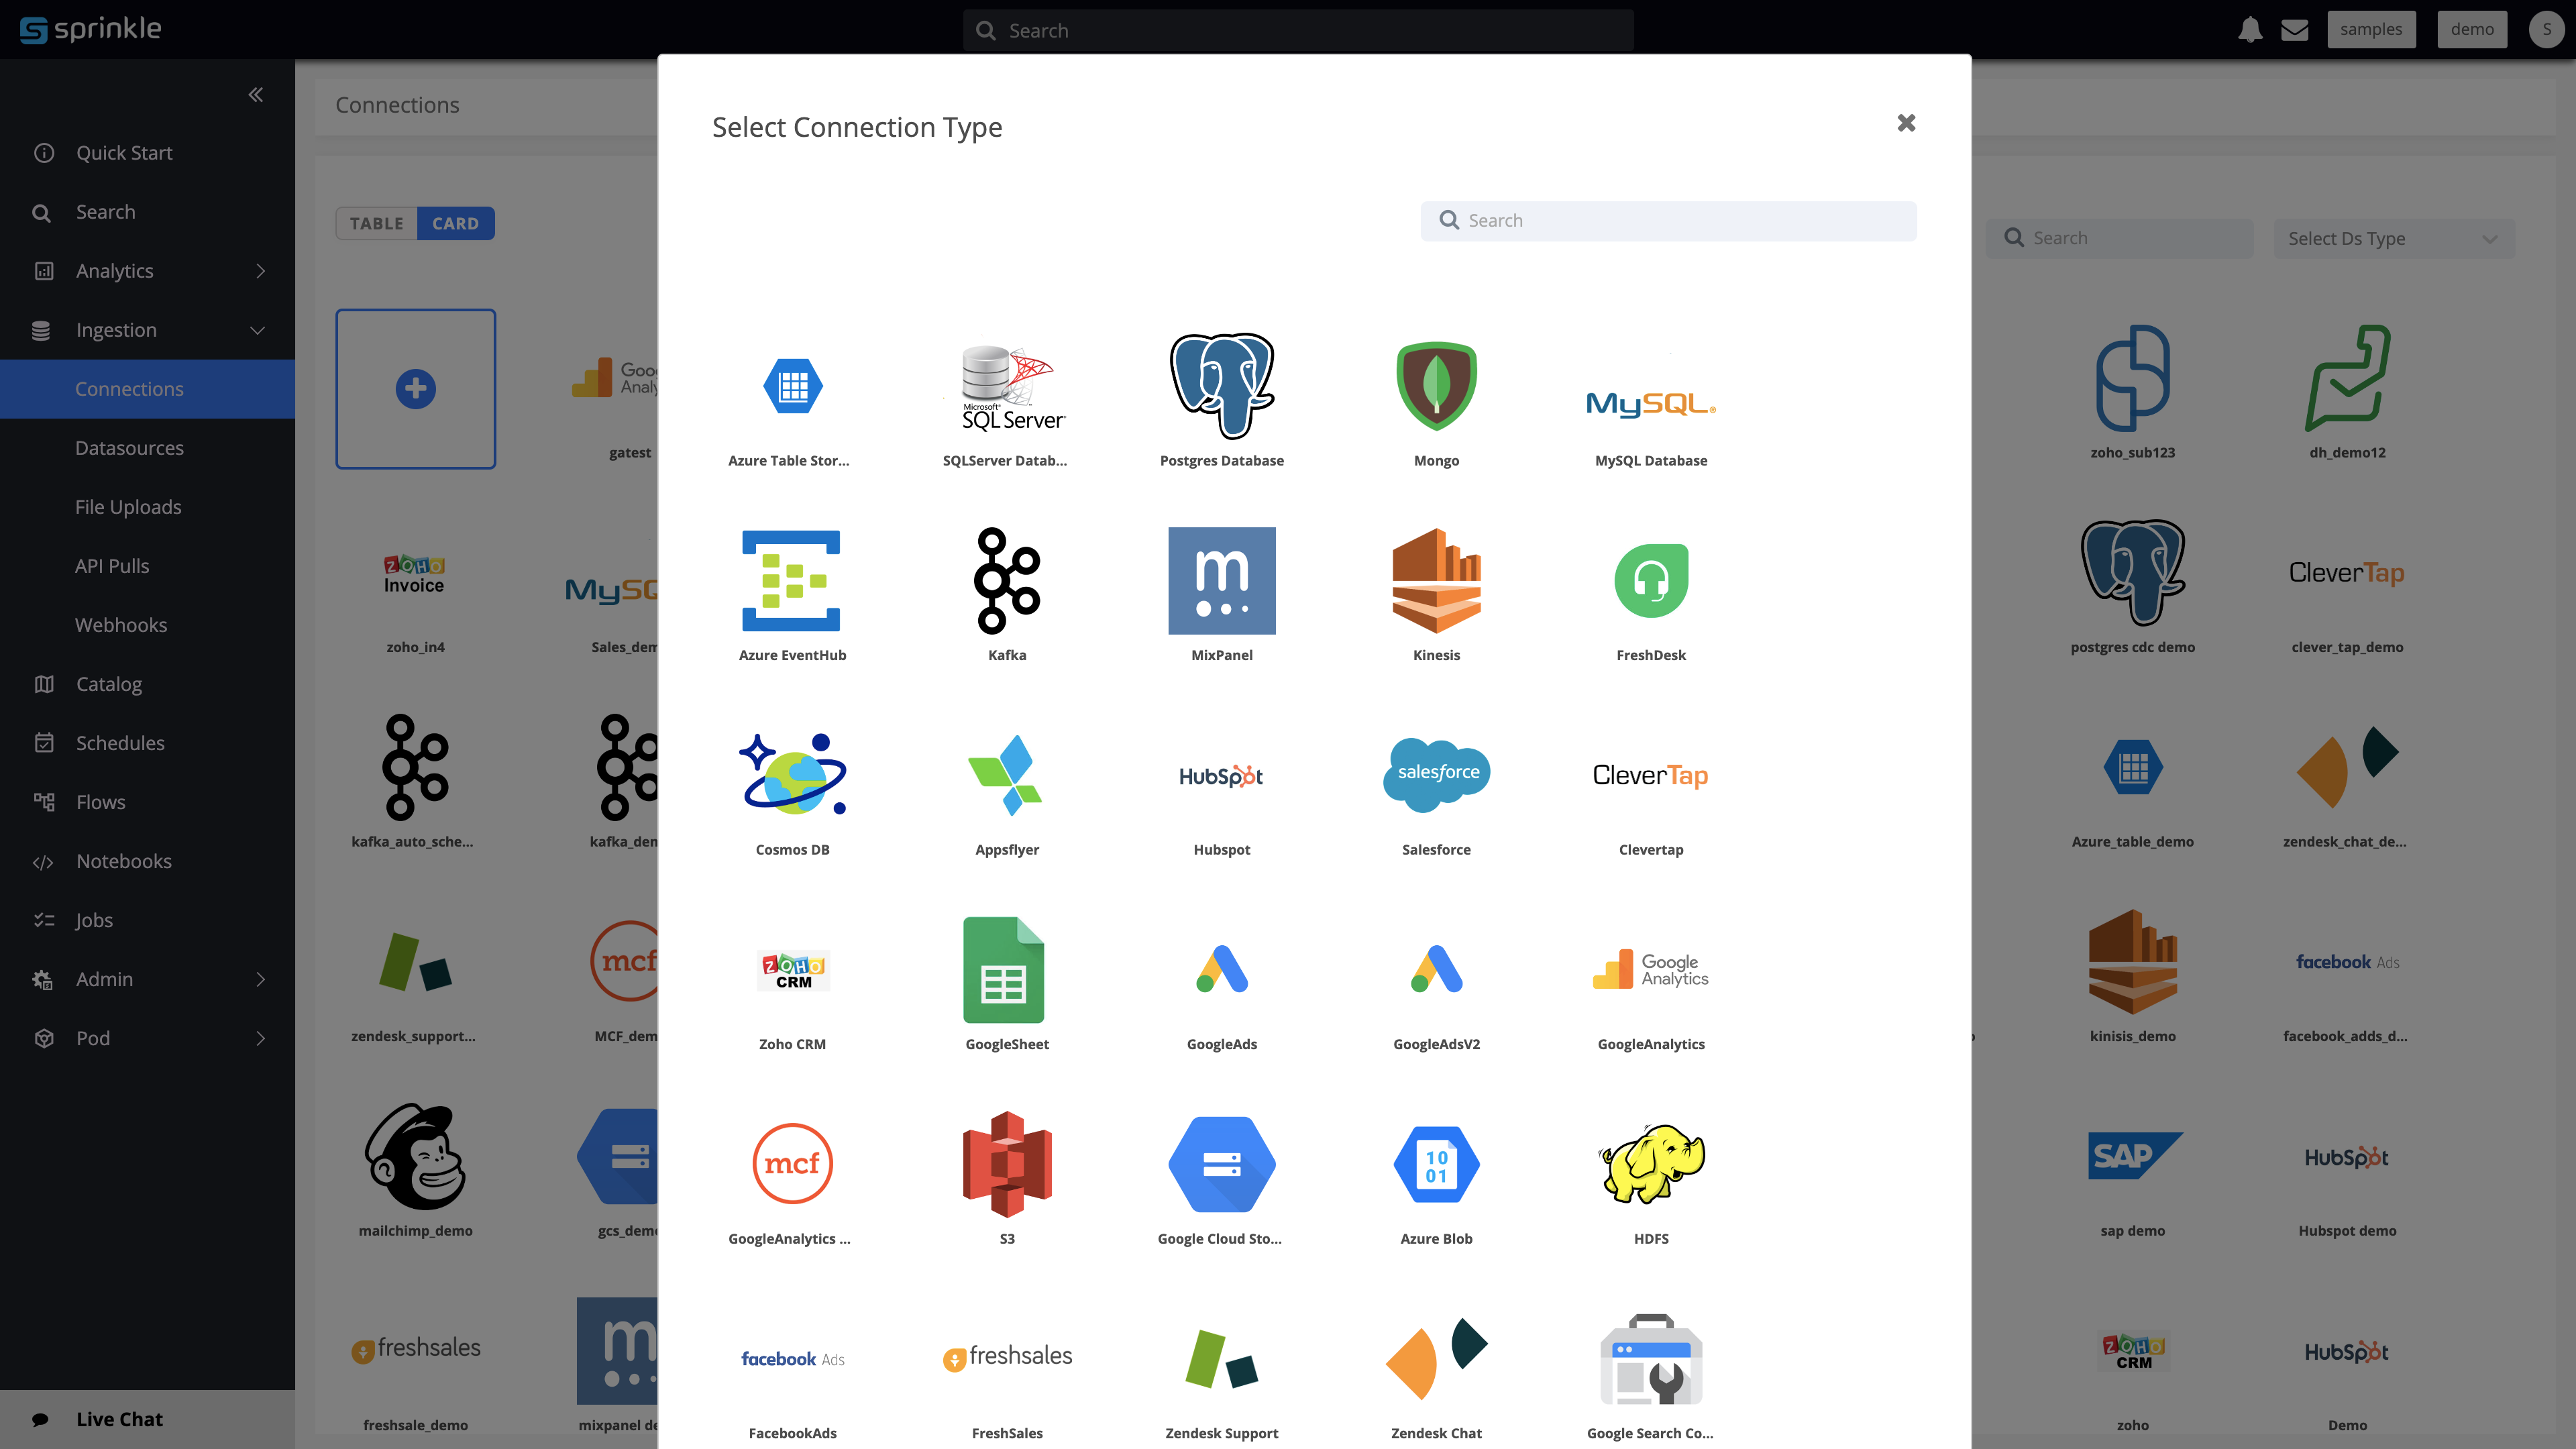
Task: Expand the Analytics sidebar section
Action: [x=148, y=270]
